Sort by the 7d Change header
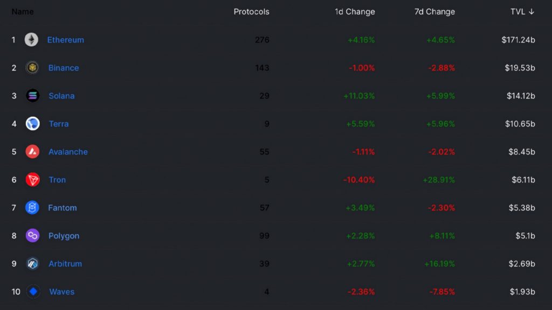The height and width of the screenshot is (310, 552). point(434,12)
